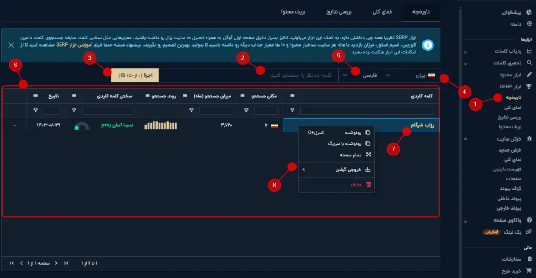536x278 pixels.
Task: Choose رونوشت (Ctrl+C) in the context menu
Action: [337, 132]
